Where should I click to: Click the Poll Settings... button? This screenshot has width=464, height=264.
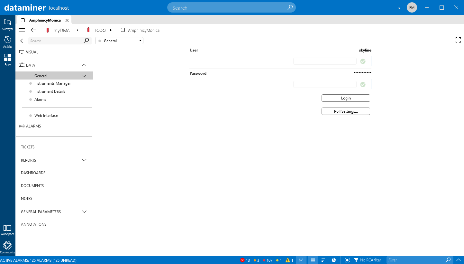point(346,111)
